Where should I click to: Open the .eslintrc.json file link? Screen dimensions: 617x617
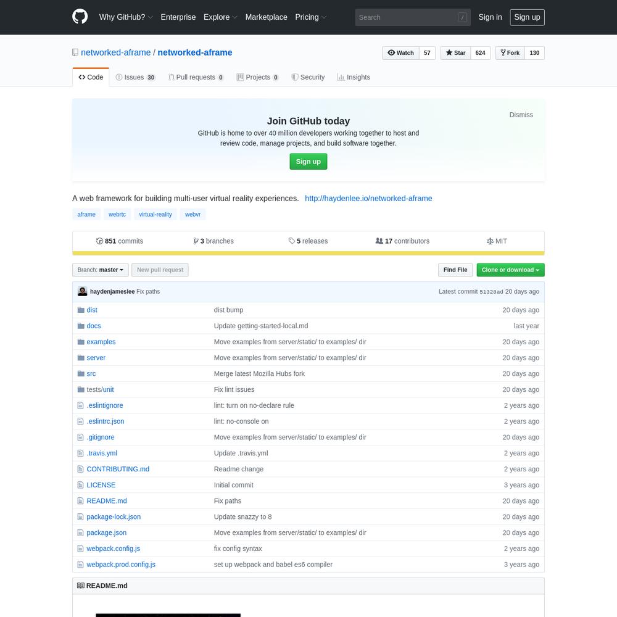click(x=106, y=421)
